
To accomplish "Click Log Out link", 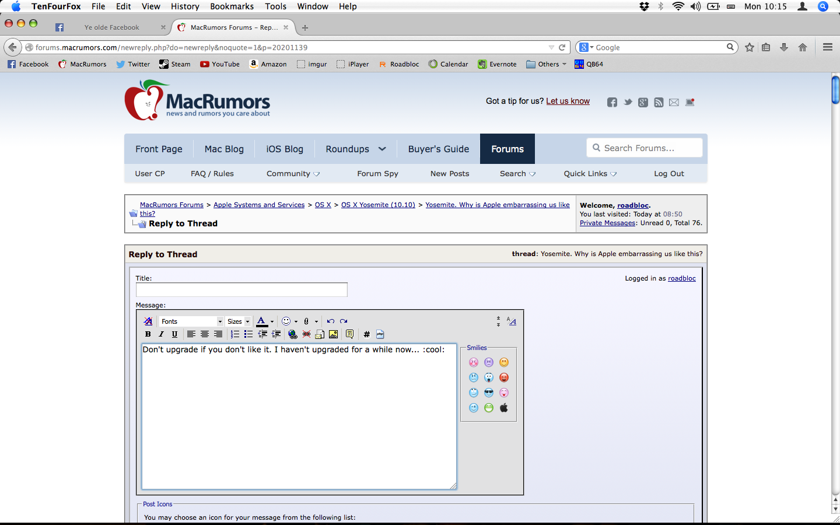I will [669, 174].
